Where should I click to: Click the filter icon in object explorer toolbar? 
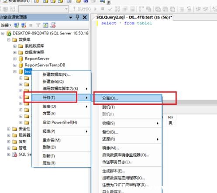38,25
